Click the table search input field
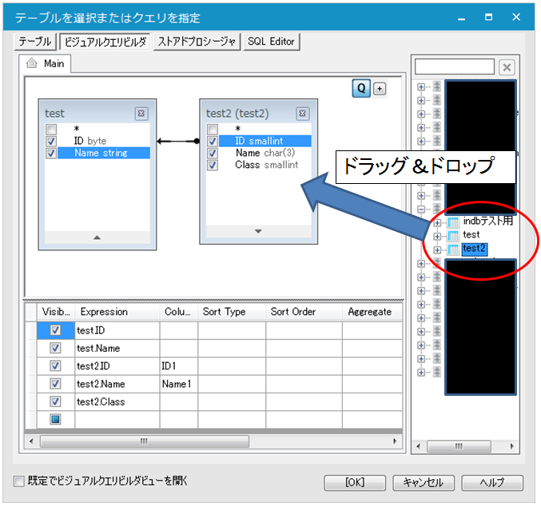The image size is (541, 507). coord(455,67)
